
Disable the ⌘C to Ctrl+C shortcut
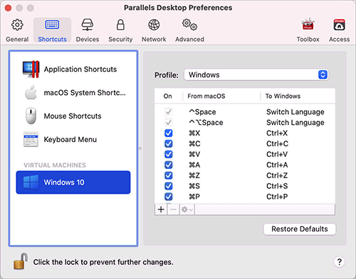[x=169, y=143]
